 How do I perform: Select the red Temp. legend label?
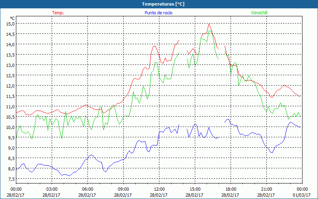pyautogui.click(x=58, y=13)
